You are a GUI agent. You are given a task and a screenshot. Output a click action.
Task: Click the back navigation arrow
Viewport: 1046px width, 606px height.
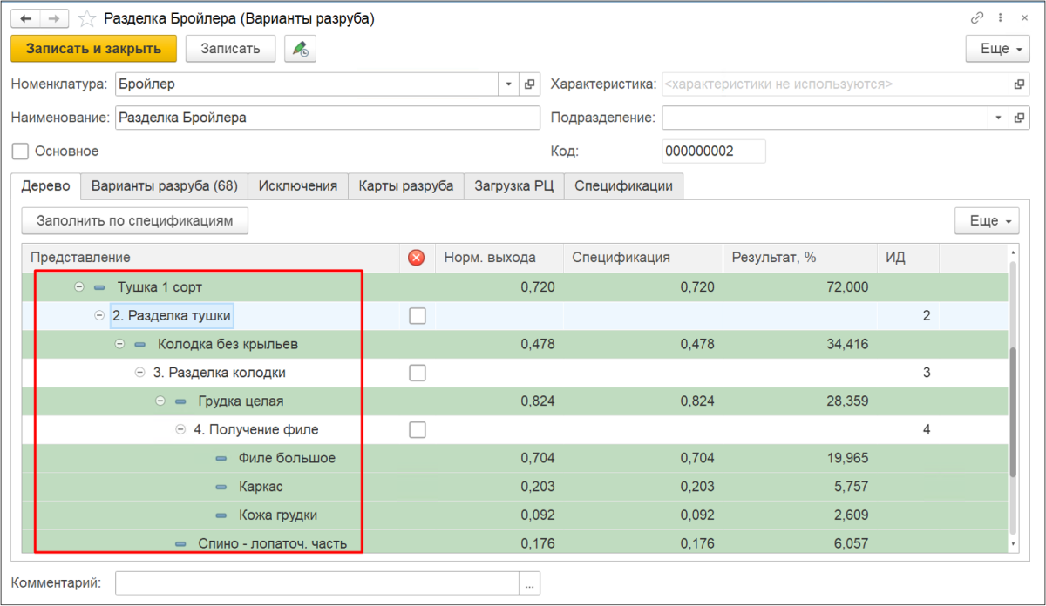26,18
